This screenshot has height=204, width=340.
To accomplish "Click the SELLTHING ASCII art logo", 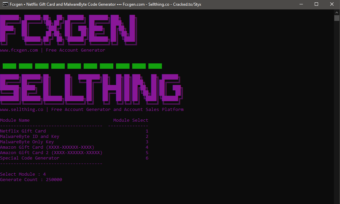I will (91, 89).
